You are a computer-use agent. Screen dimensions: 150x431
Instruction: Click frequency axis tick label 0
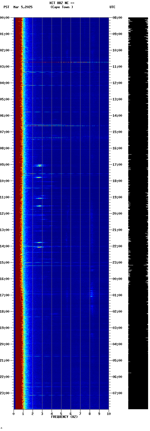(14, 414)
